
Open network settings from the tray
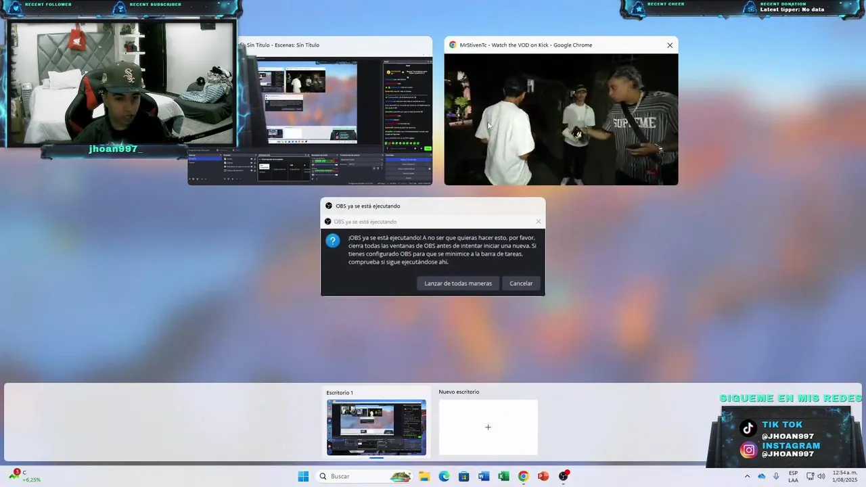point(811,476)
